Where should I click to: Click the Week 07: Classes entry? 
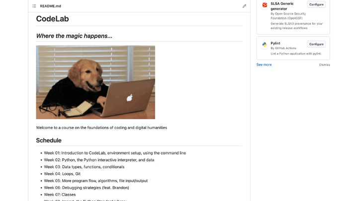[x=60, y=195]
